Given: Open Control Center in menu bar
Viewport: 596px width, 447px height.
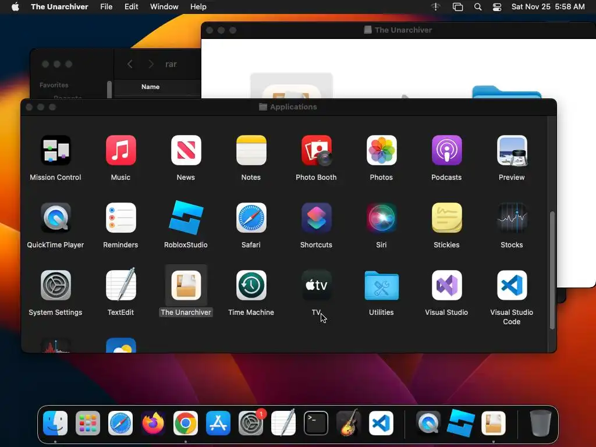Looking at the screenshot, I should [497, 7].
